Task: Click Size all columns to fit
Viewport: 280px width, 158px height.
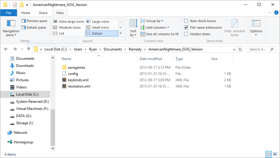Action: tap(160, 34)
